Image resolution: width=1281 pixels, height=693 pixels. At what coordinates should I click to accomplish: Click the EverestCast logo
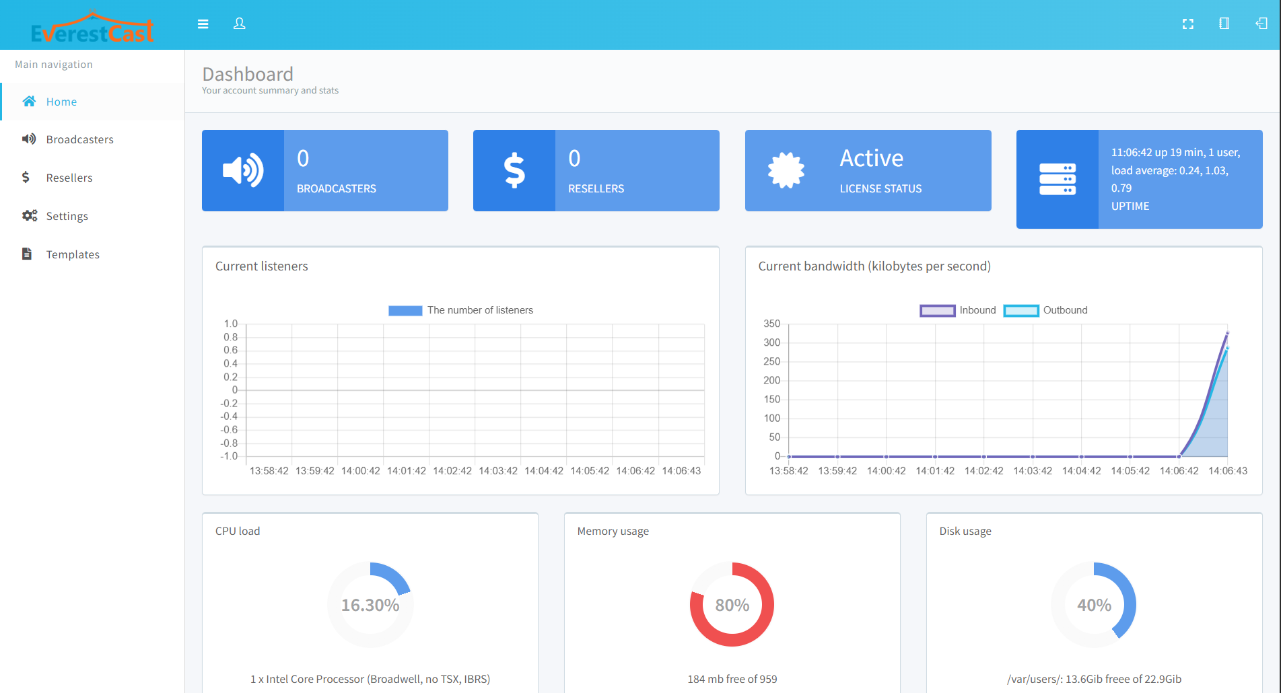click(x=92, y=28)
